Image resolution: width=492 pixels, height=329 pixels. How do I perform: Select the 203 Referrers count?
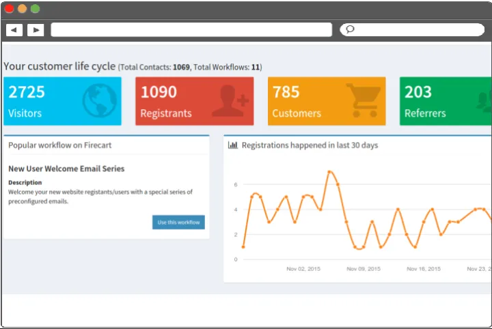coord(418,92)
